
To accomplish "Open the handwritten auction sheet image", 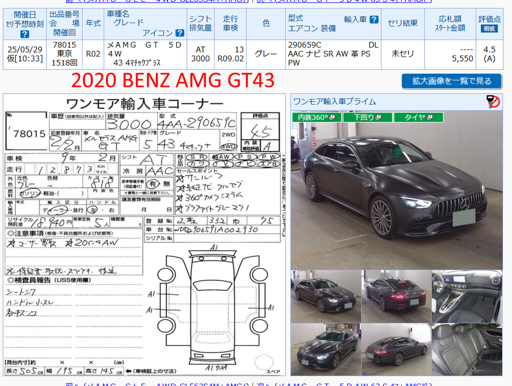I will [x=144, y=234].
